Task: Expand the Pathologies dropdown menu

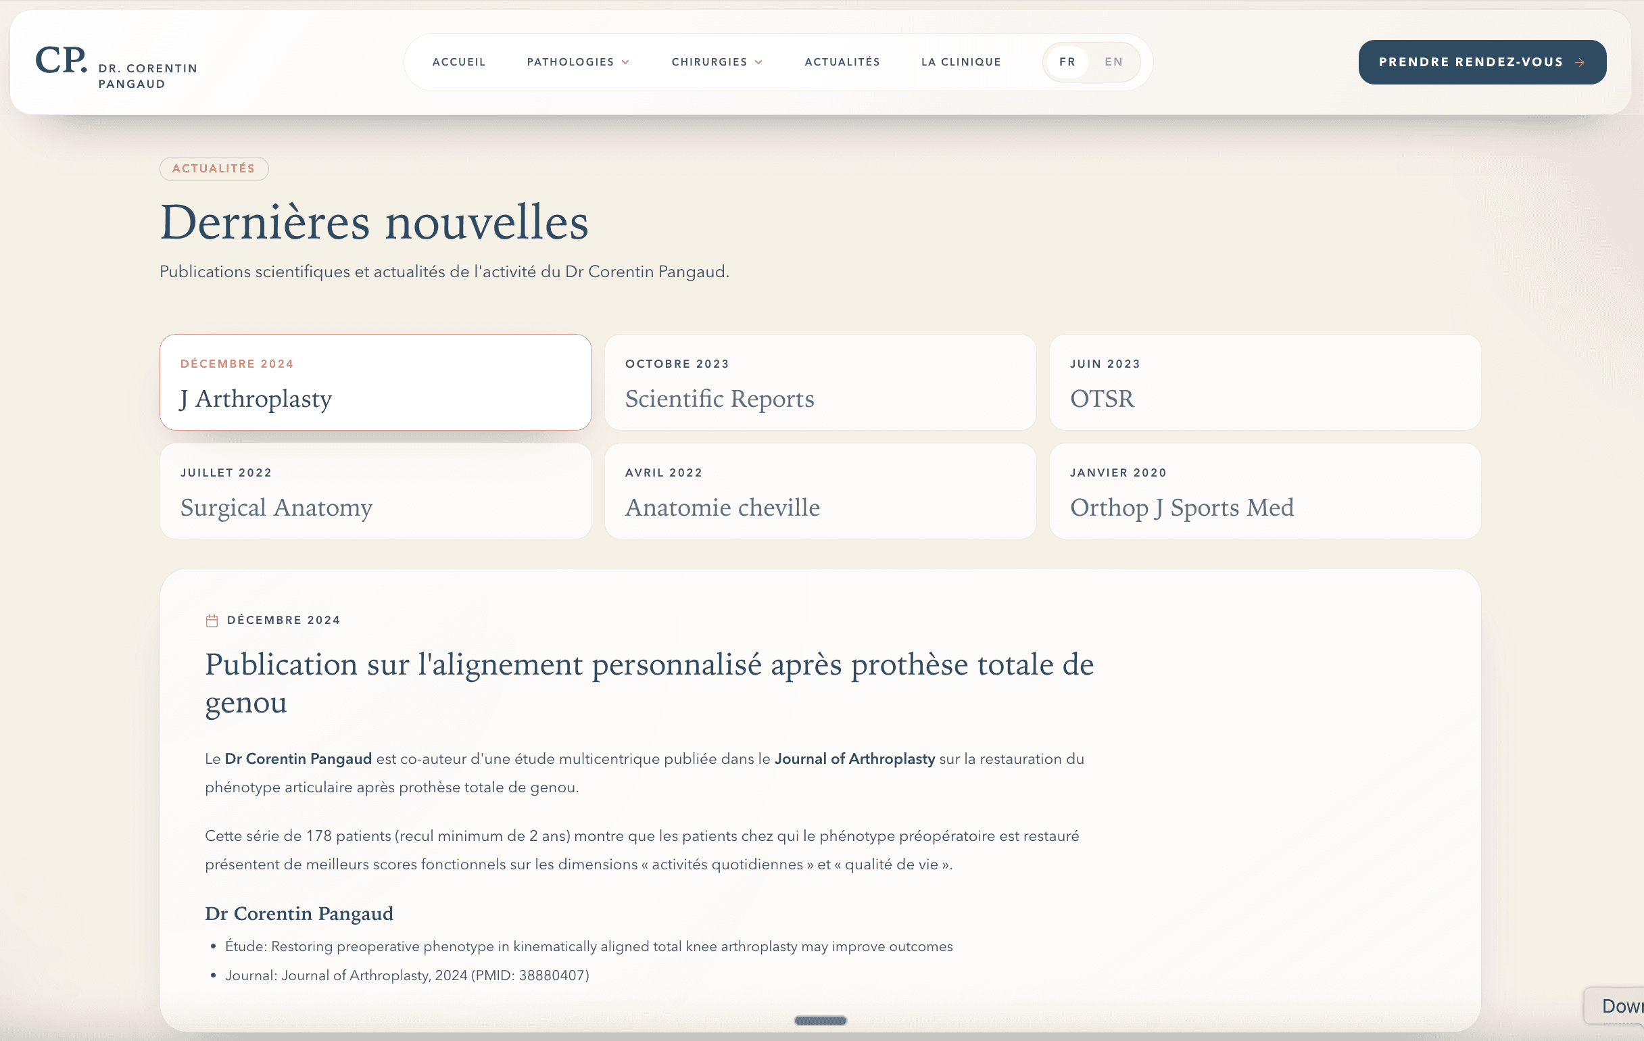Action: [577, 62]
